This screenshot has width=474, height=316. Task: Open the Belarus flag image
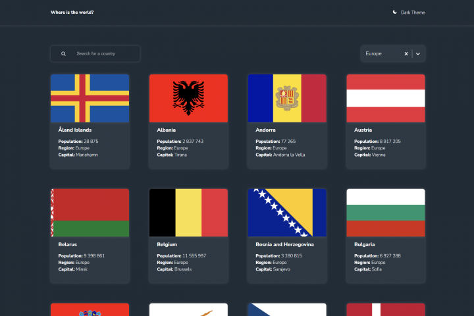[90, 213]
